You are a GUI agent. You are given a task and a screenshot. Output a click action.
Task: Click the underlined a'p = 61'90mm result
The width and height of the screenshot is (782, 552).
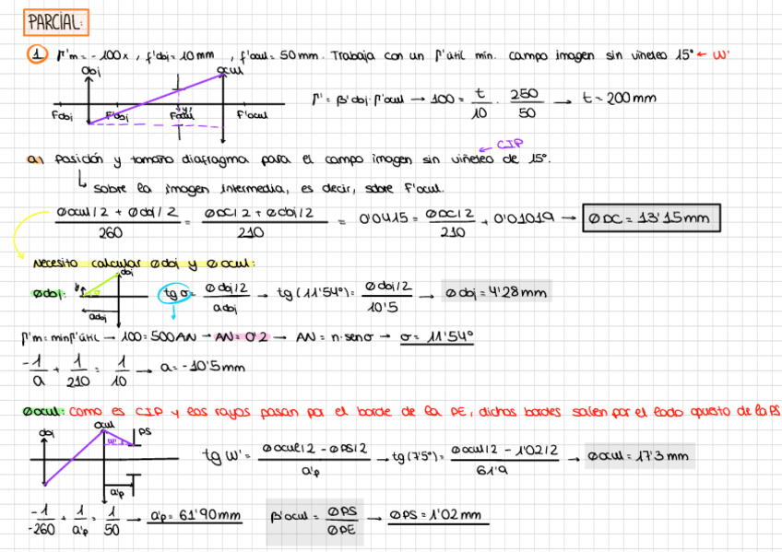coord(195,515)
